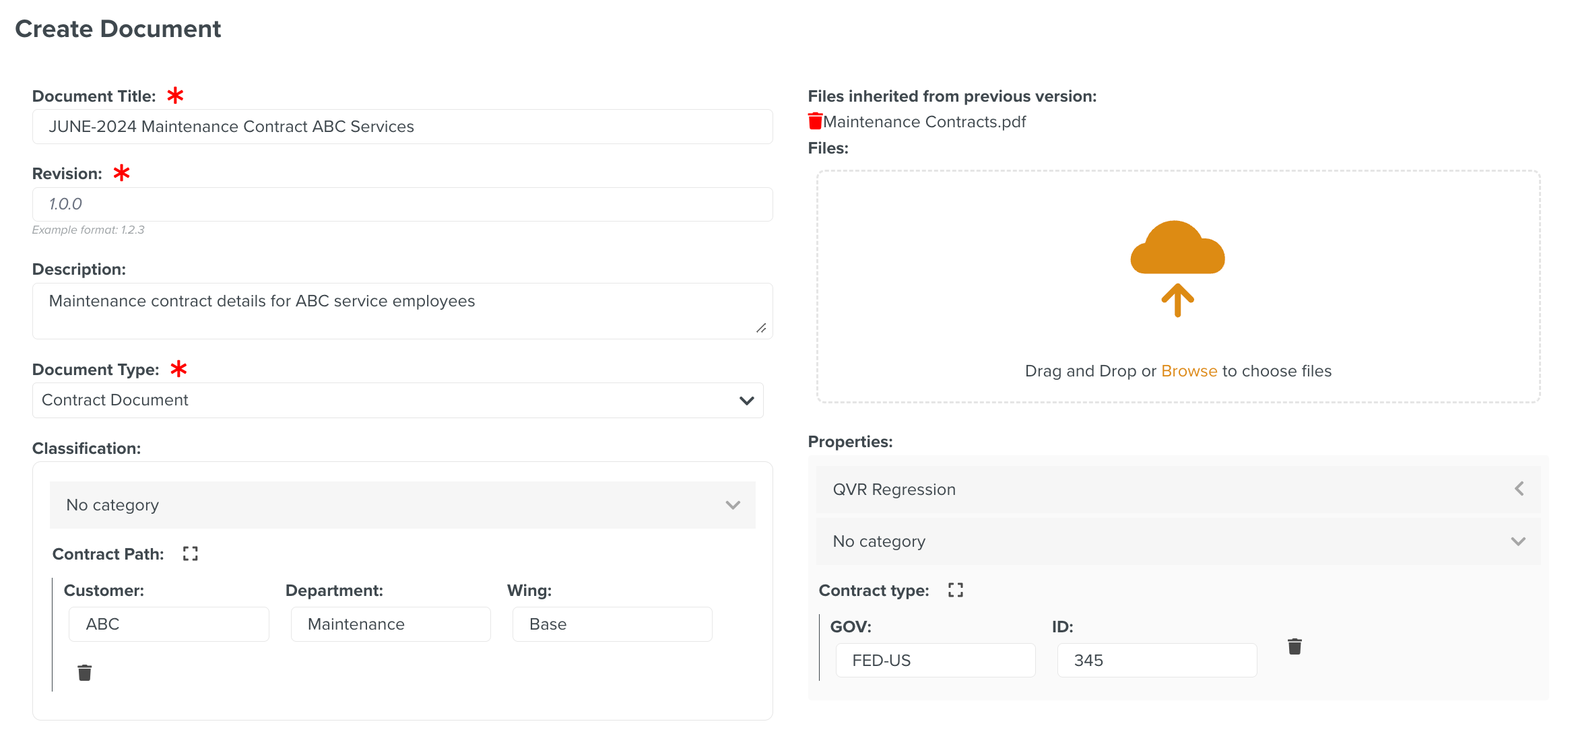
Task: Click into the Description text area
Action: pyautogui.click(x=402, y=310)
